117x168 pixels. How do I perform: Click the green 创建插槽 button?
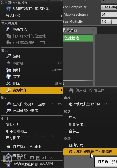[x=78, y=38]
